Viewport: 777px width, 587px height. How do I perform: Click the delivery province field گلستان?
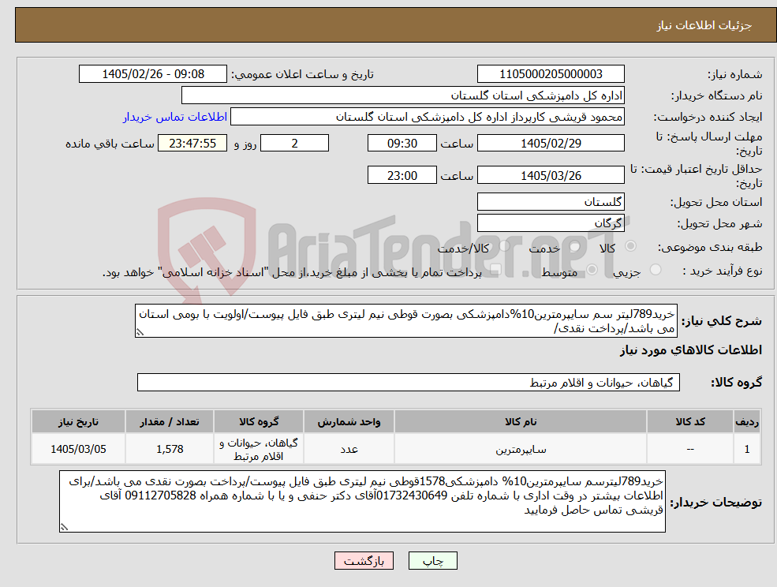pos(551,202)
